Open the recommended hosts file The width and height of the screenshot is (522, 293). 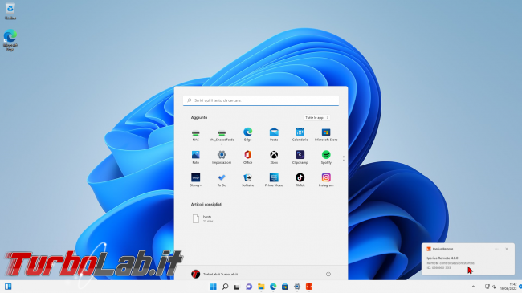202,218
